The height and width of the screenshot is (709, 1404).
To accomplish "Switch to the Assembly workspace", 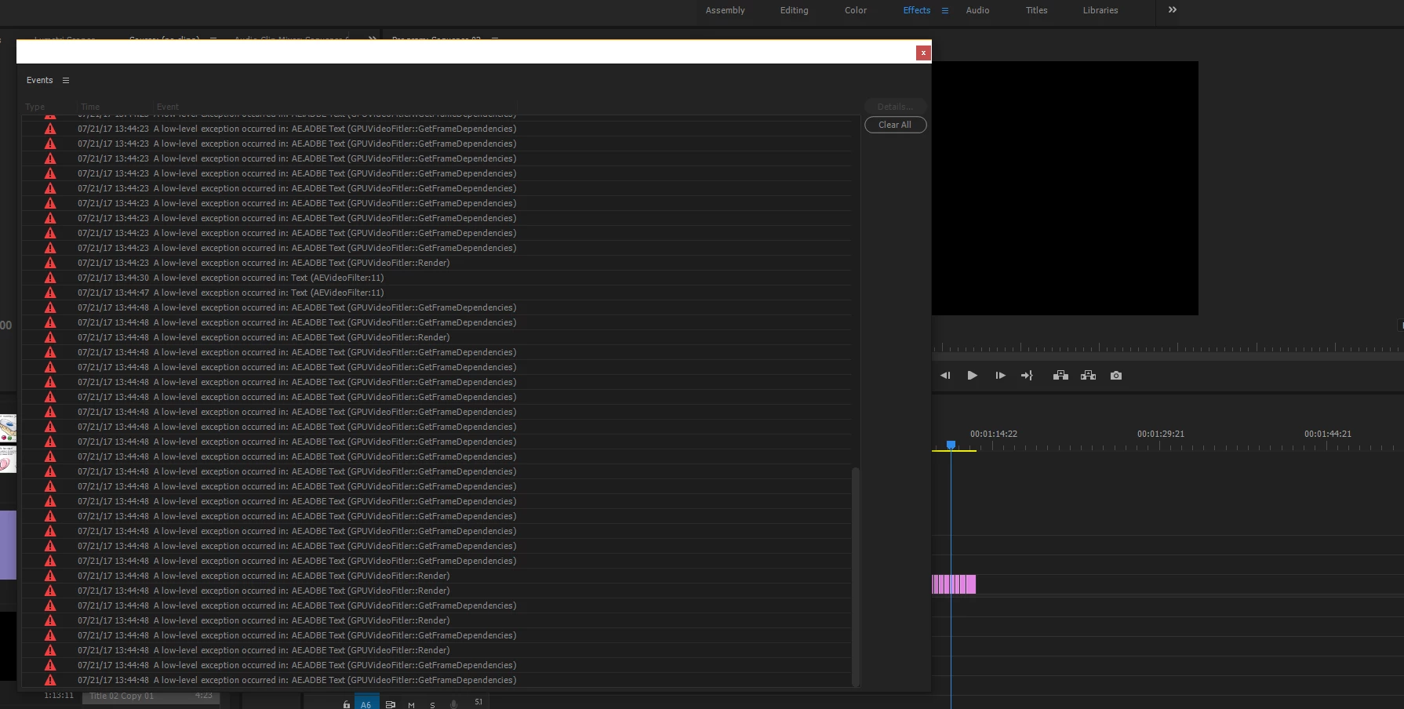I will click(725, 10).
